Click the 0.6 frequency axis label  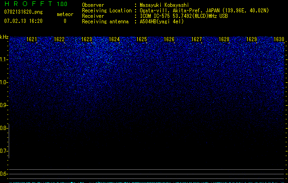(4, 174)
